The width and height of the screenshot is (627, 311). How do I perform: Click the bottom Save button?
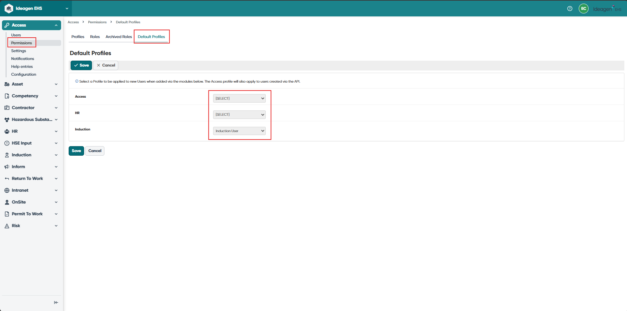[76, 151]
